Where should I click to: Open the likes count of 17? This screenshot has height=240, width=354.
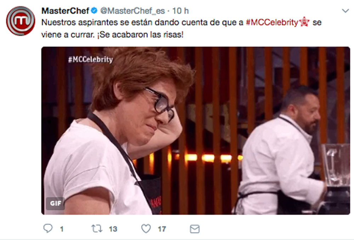(x=162, y=229)
